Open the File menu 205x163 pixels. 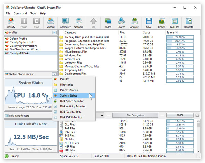click(8, 13)
